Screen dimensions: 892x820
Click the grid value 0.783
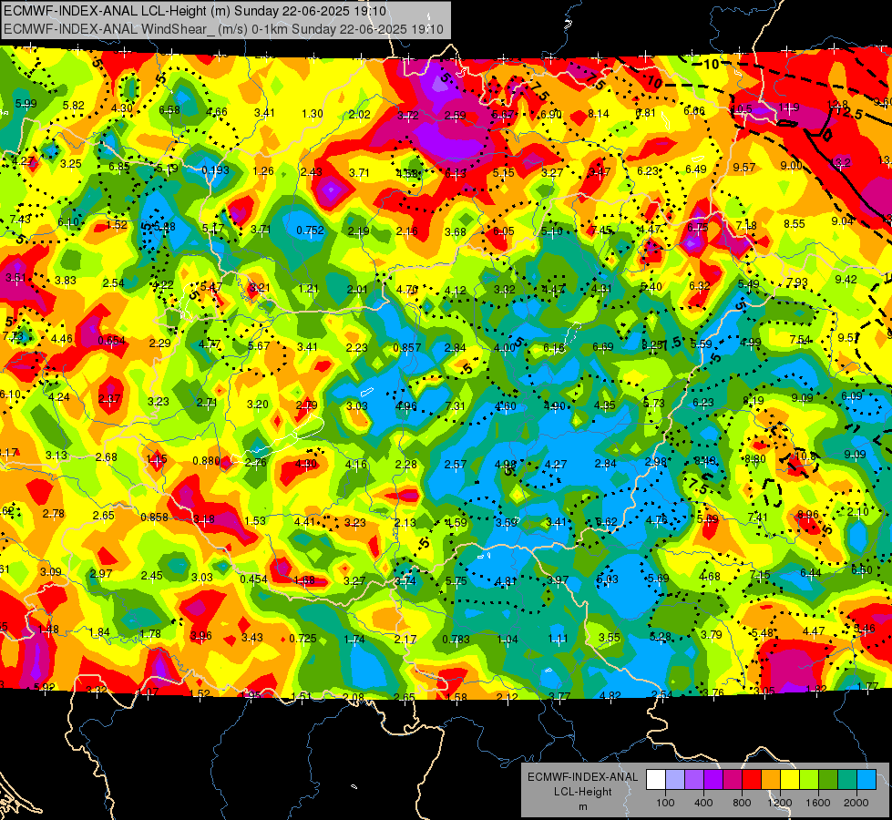click(x=456, y=639)
